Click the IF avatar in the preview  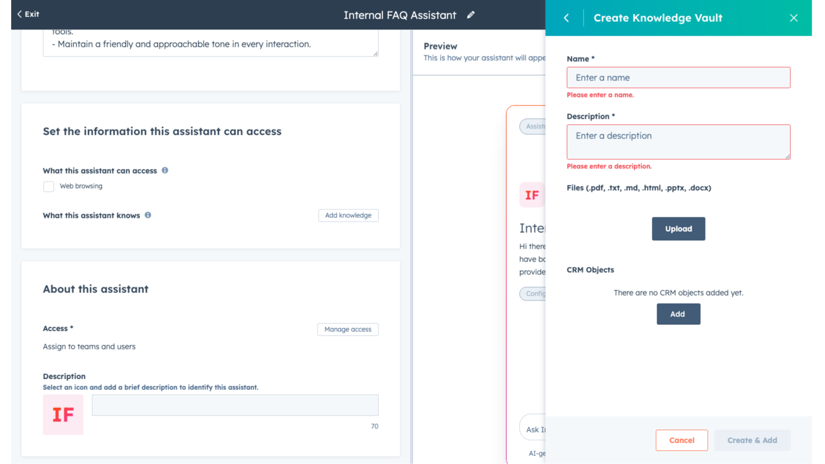pyautogui.click(x=531, y=194)
